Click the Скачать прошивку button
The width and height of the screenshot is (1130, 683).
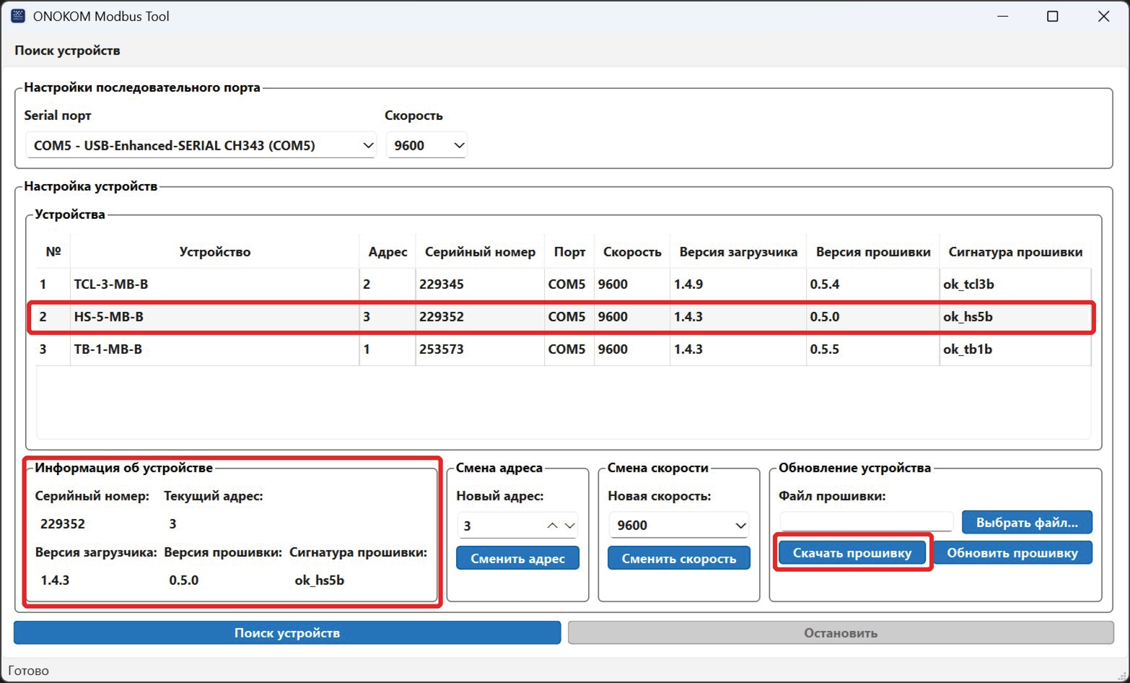(852, 553)
